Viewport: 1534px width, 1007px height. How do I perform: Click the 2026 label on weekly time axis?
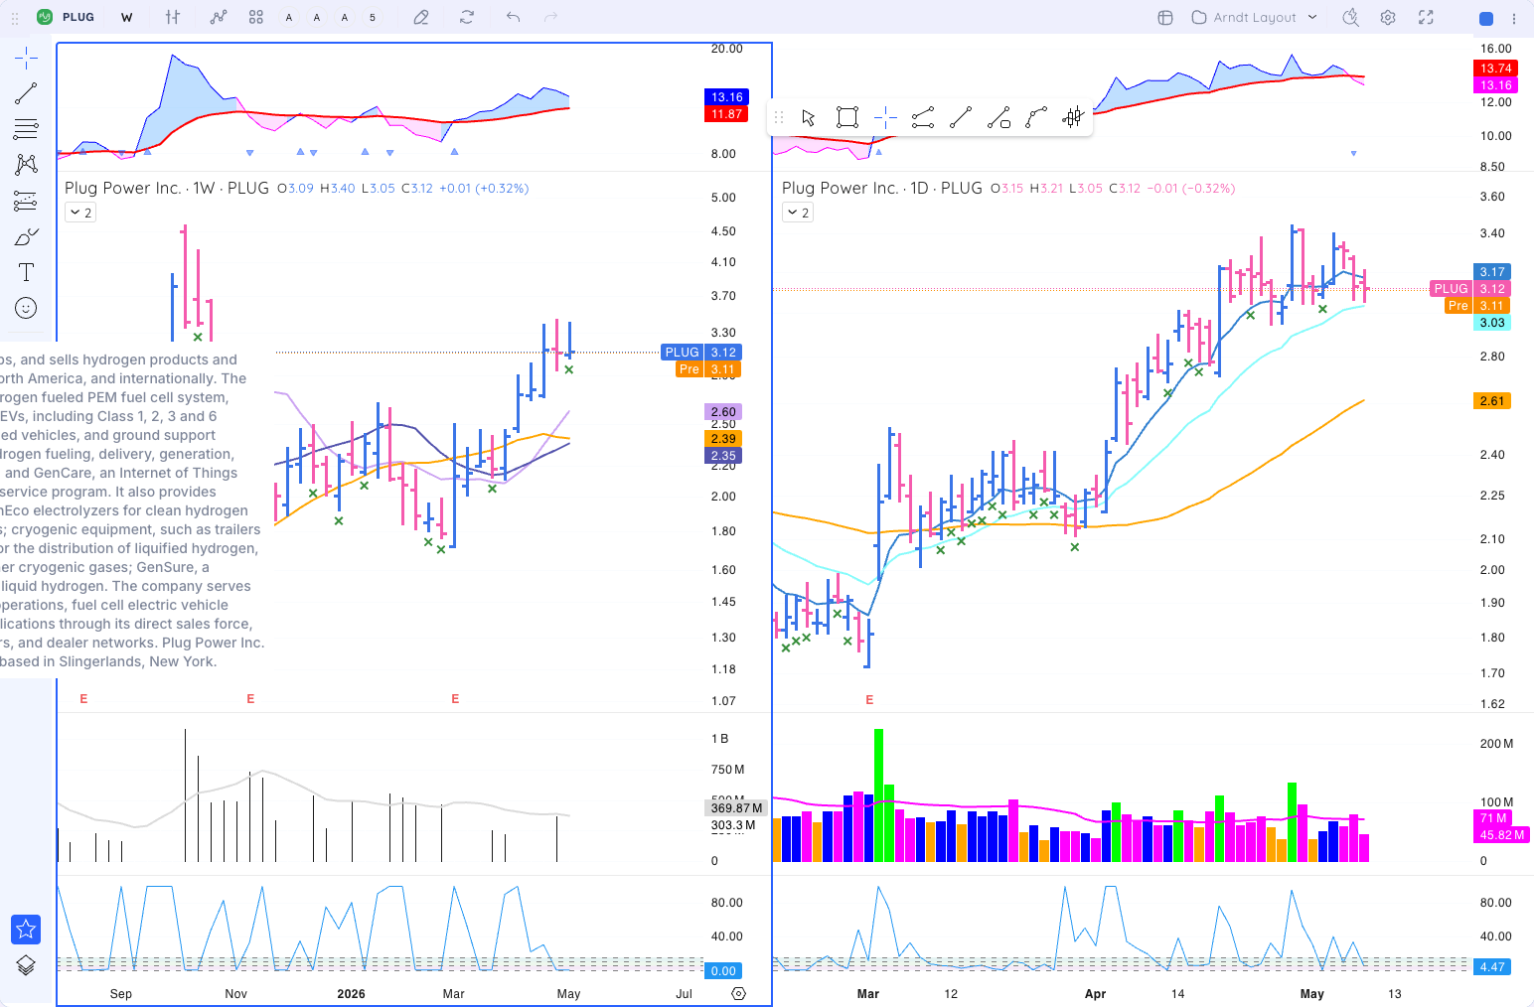tap(351, 994)
